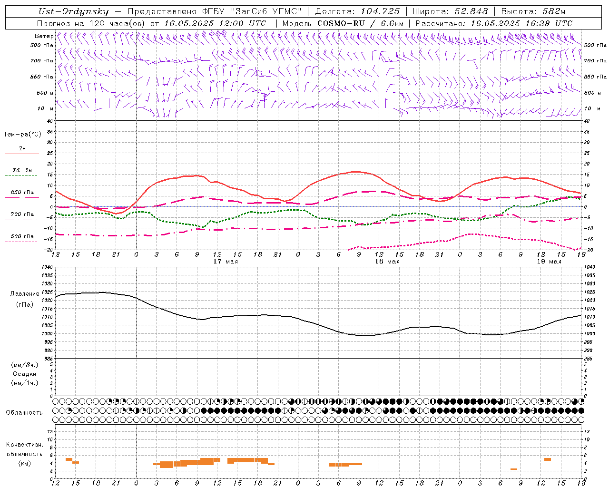This screenshot has width=609, height=487.
Task: Click the orange convective bar on 19 May near 12h
Action: [548, 459]
